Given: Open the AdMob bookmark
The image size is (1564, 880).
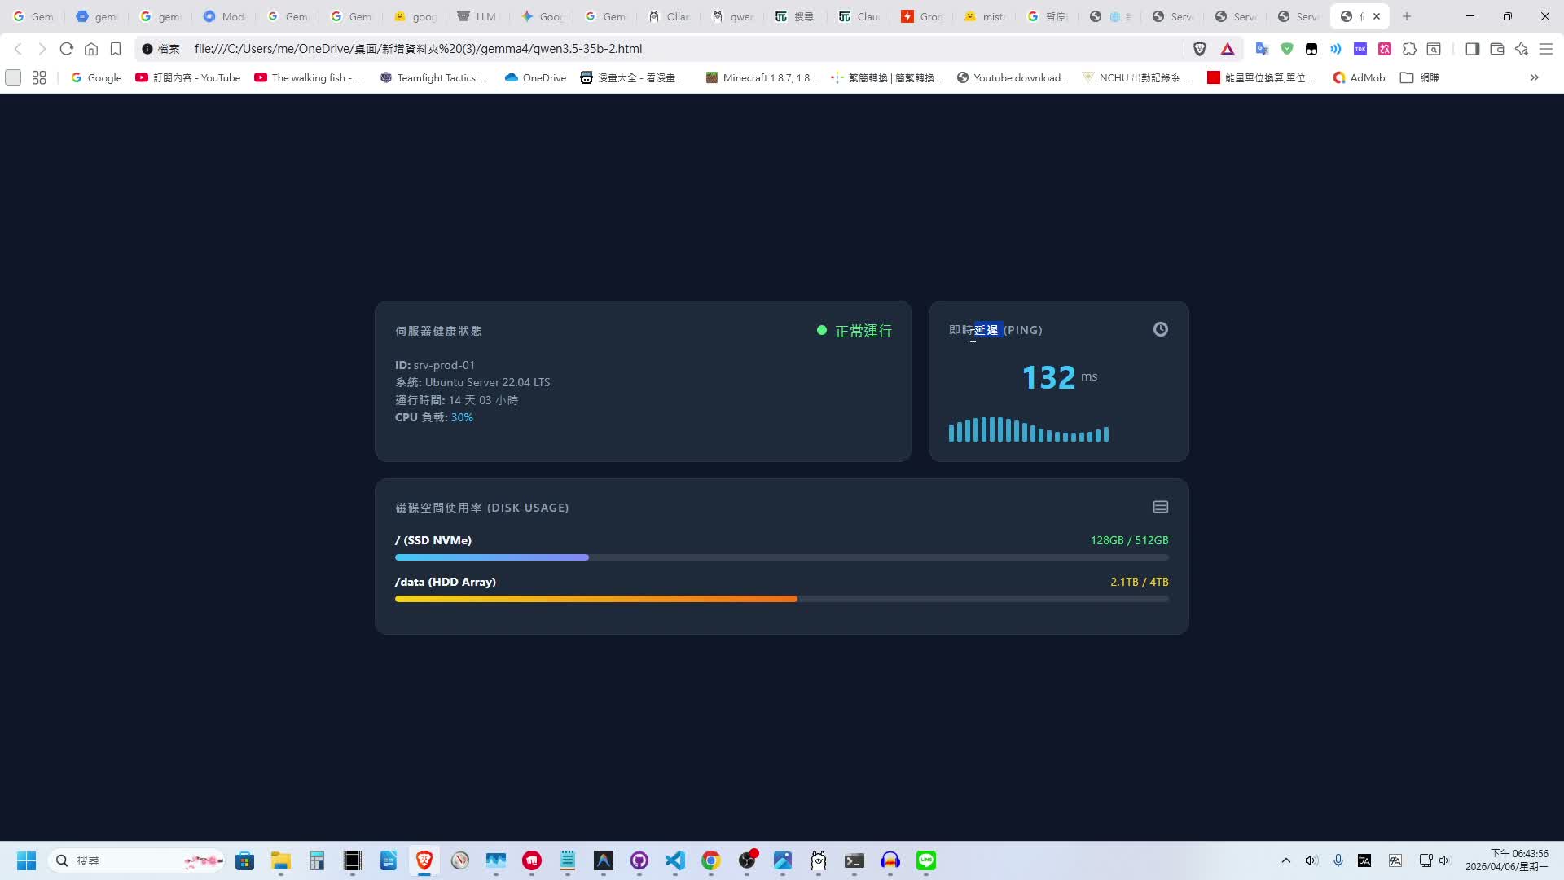Looking at the screenshot, I should pyautogui.click(x=1359, y=77).
